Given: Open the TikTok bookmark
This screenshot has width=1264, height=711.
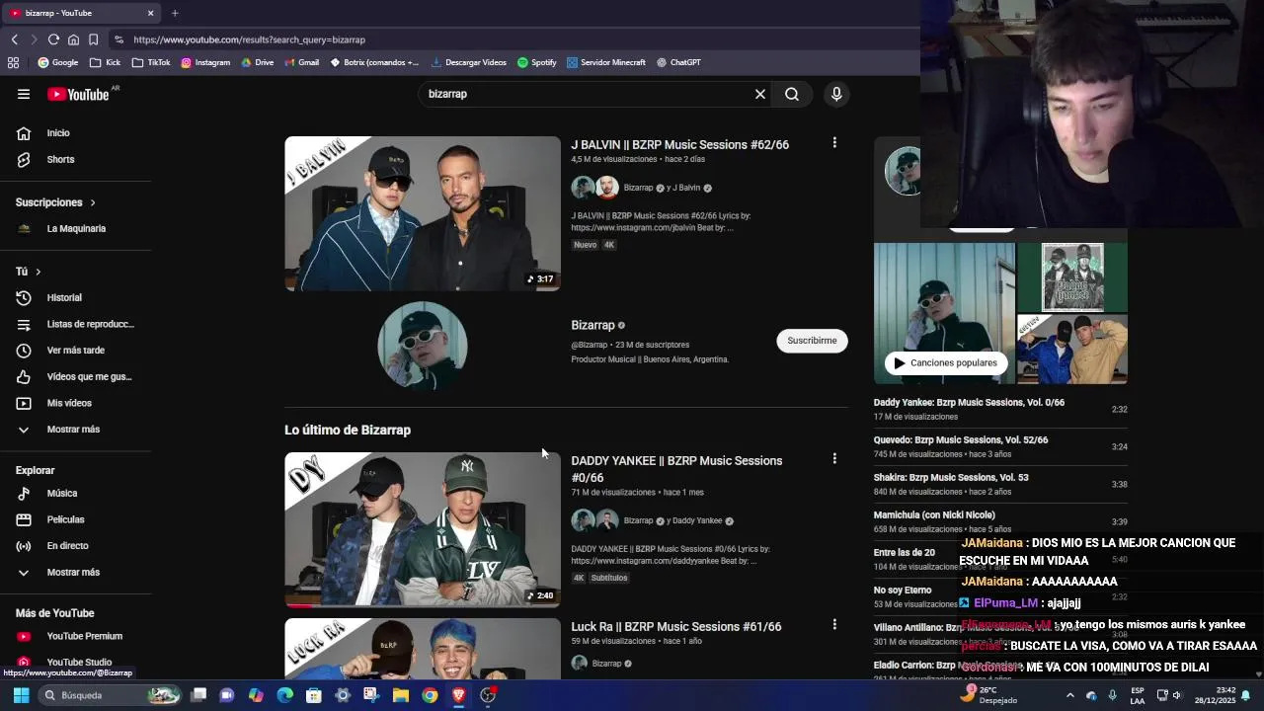Looking at the screenshot, I should coord(151,62).
